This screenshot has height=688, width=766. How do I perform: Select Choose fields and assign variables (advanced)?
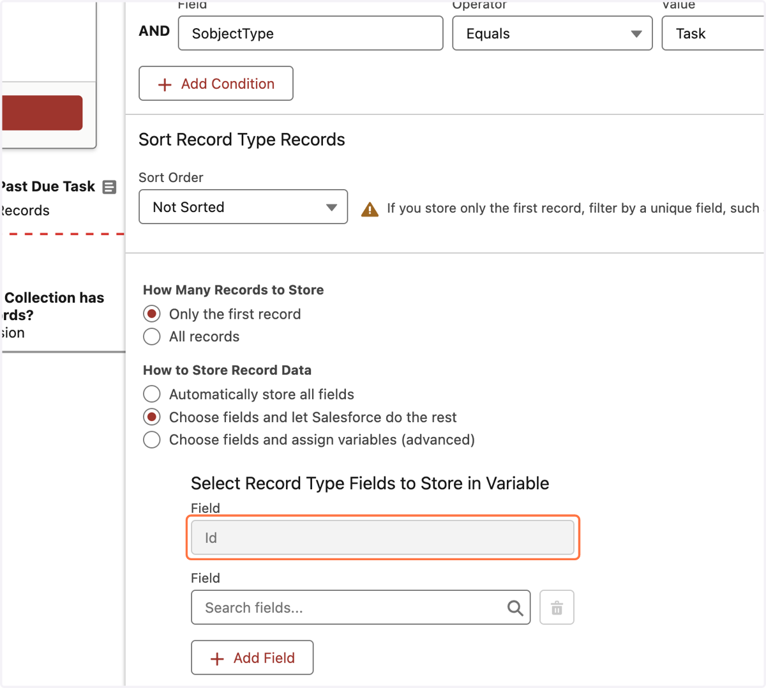coord(152,440)
